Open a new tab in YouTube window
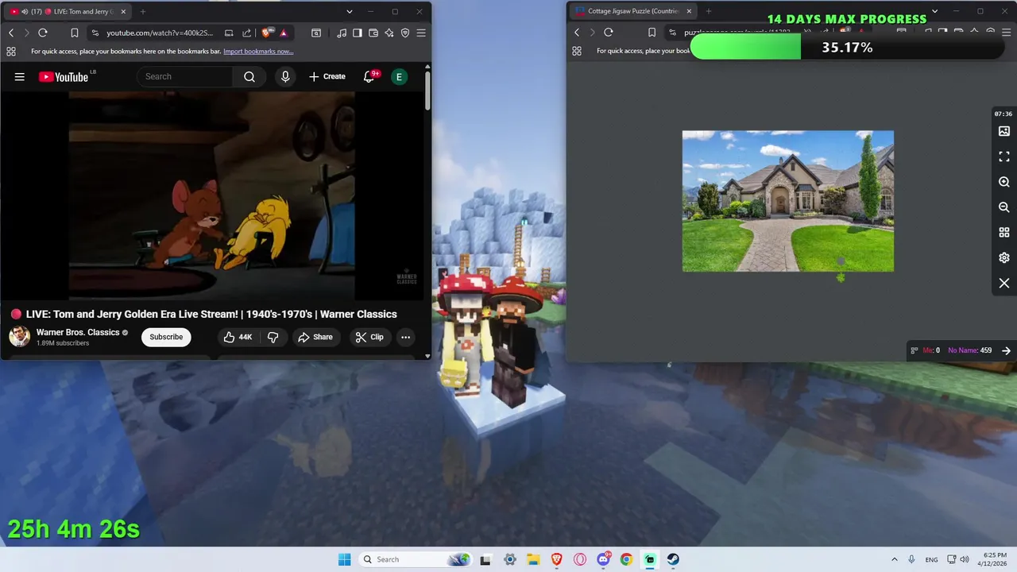Viewport: 1017px width, 572px height. (143, 11)
